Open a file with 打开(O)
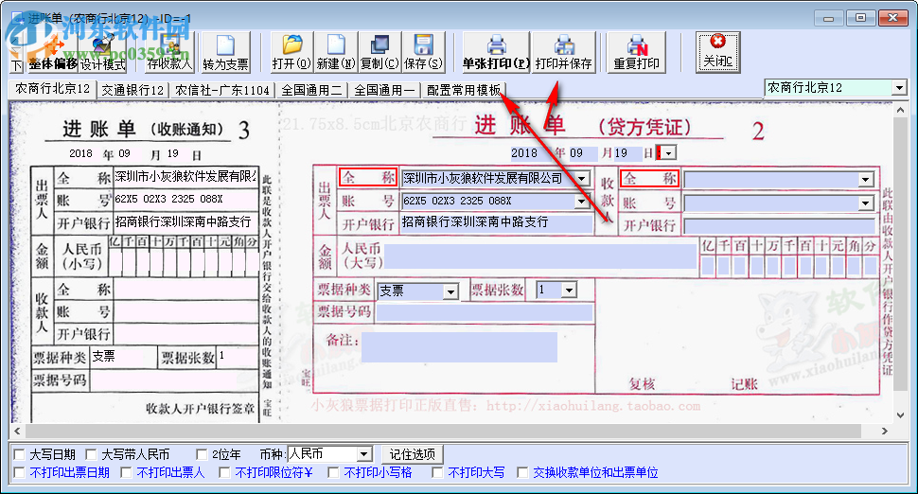Screen dimensions: 918x494 (x=292, y=53)
